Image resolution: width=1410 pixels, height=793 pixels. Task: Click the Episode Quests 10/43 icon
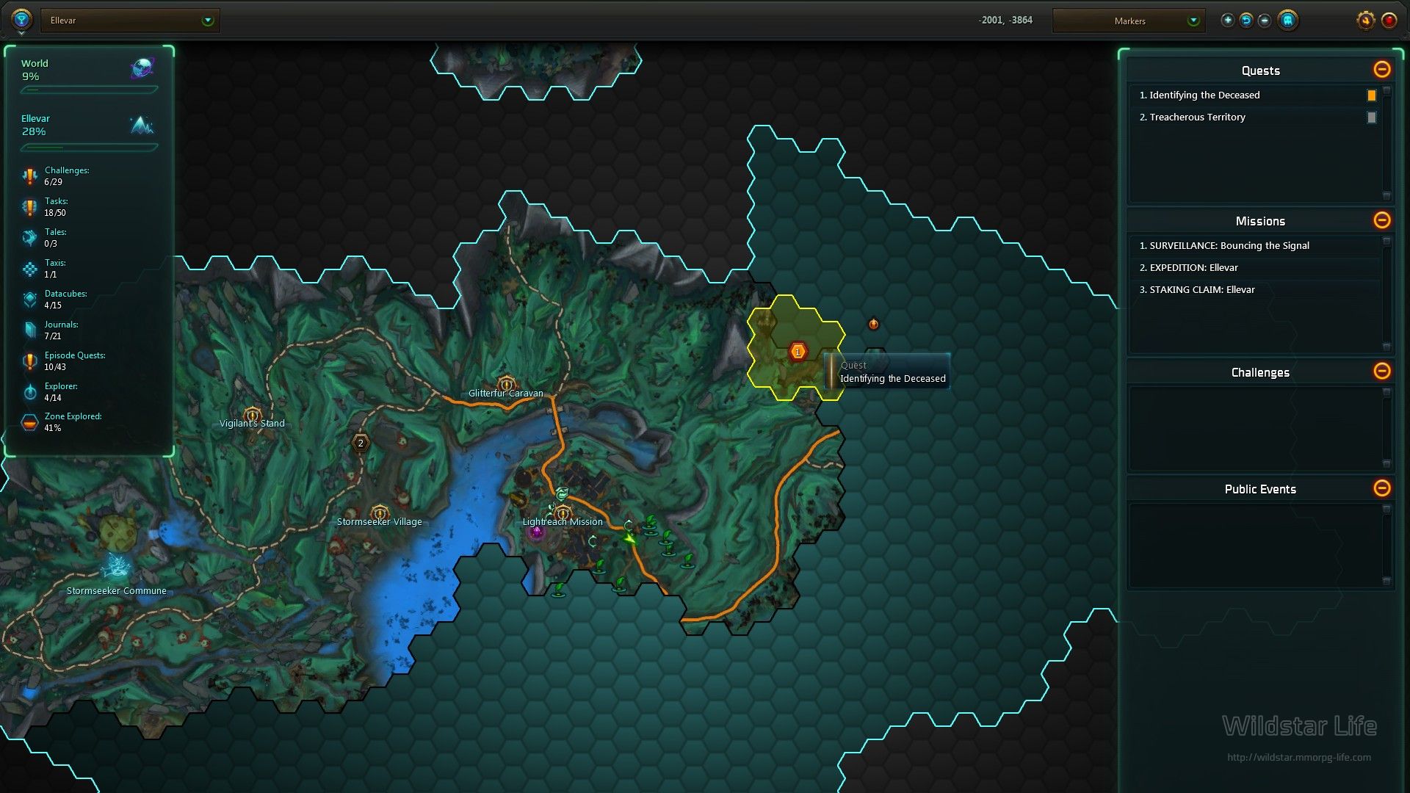pyautogui.click(x=29, y=361)
